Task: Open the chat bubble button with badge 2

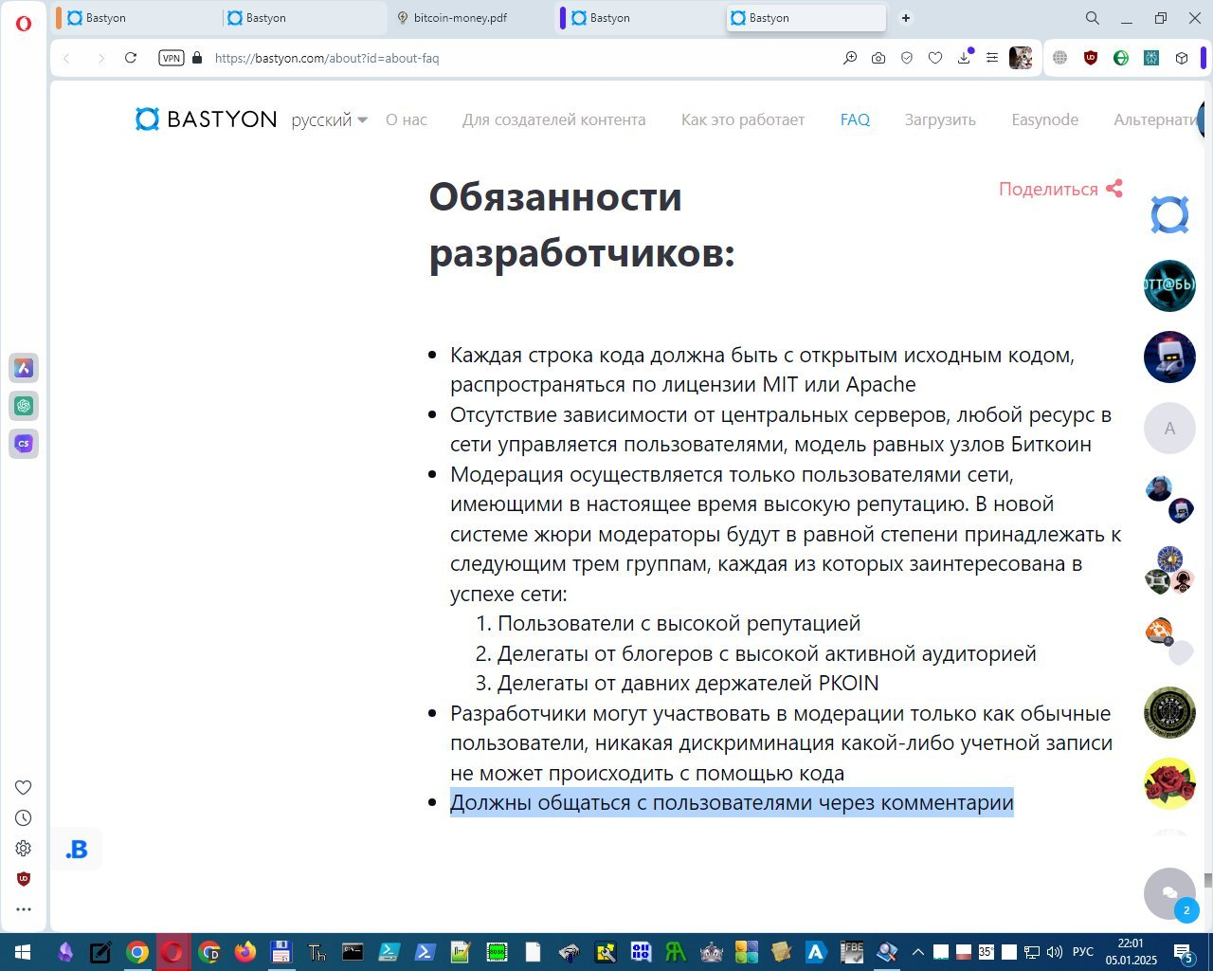Action: pyautogui.click(x=1170, y=894)
